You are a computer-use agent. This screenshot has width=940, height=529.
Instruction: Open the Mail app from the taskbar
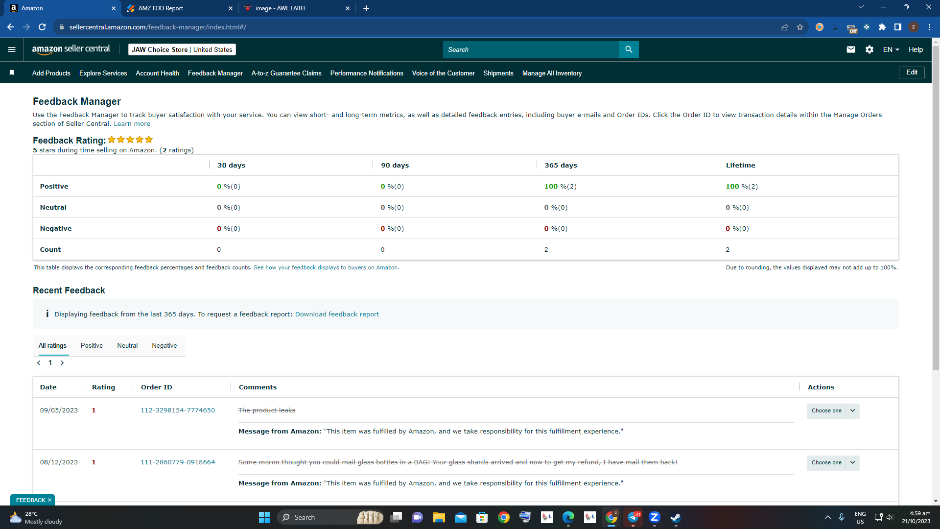coord(461,517)
